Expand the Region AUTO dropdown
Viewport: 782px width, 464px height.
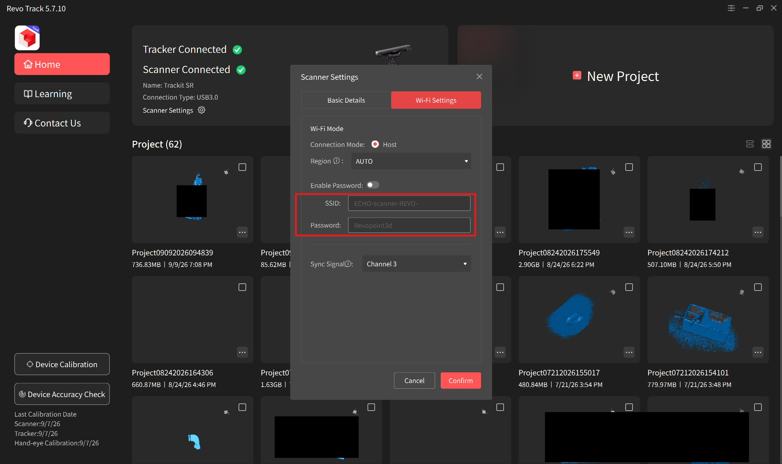[411, 161]
